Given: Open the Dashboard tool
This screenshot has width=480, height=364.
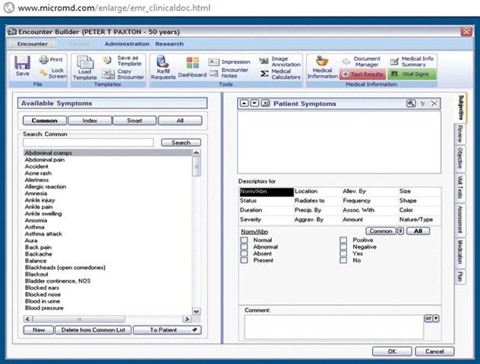Looking at the screenshot, I should coord(192,67).
